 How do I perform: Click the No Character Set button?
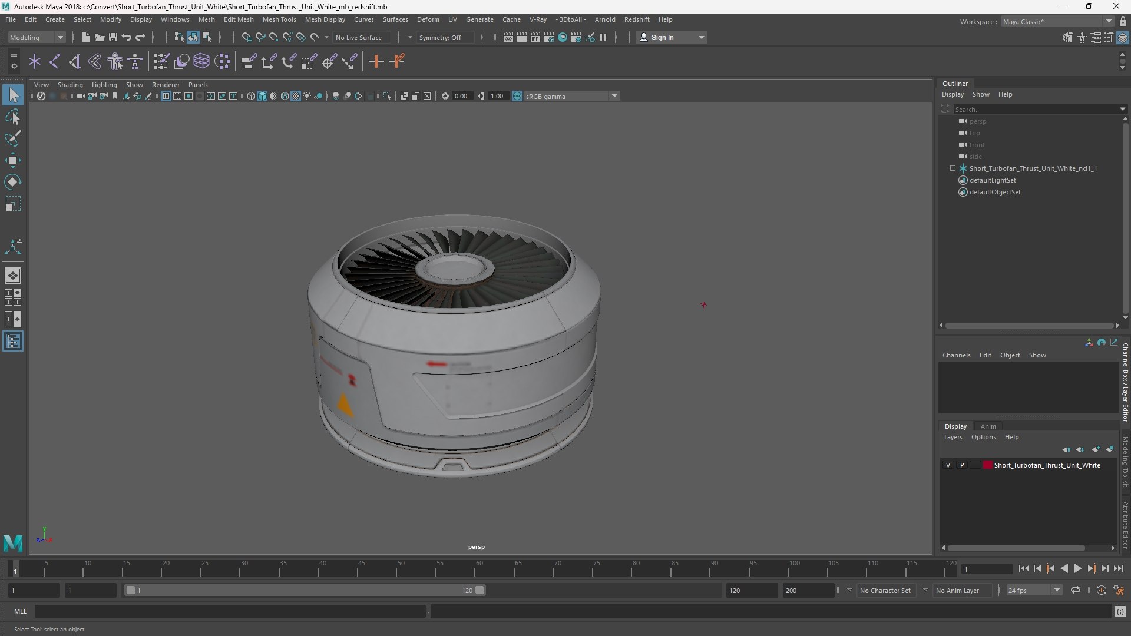pos(885,591)
